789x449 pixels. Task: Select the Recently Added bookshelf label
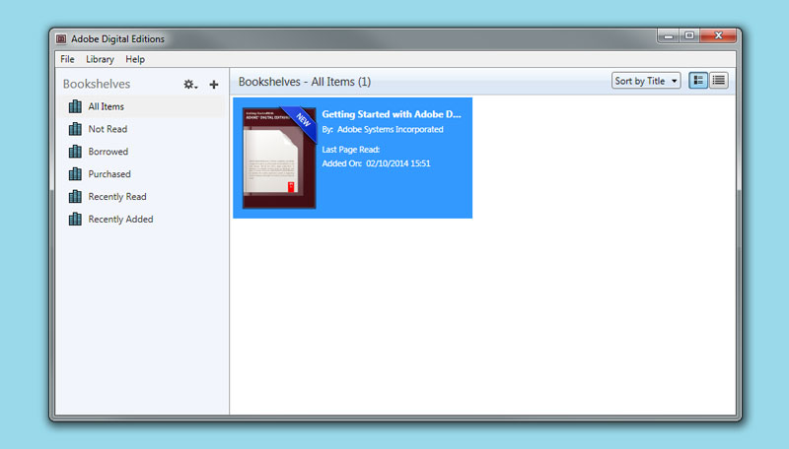[120, 220]
